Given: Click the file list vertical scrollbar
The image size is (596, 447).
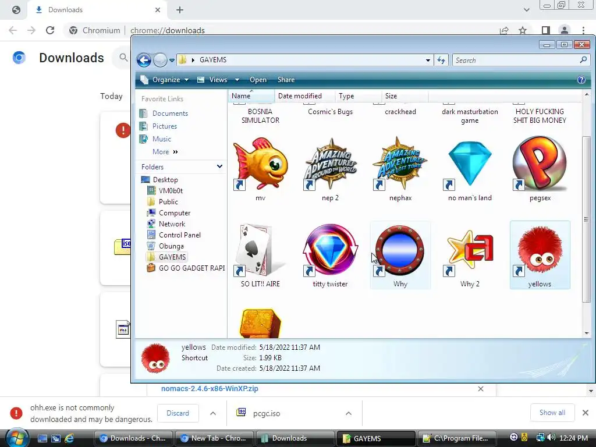Looking at the screenshot, I should [587, 219].
